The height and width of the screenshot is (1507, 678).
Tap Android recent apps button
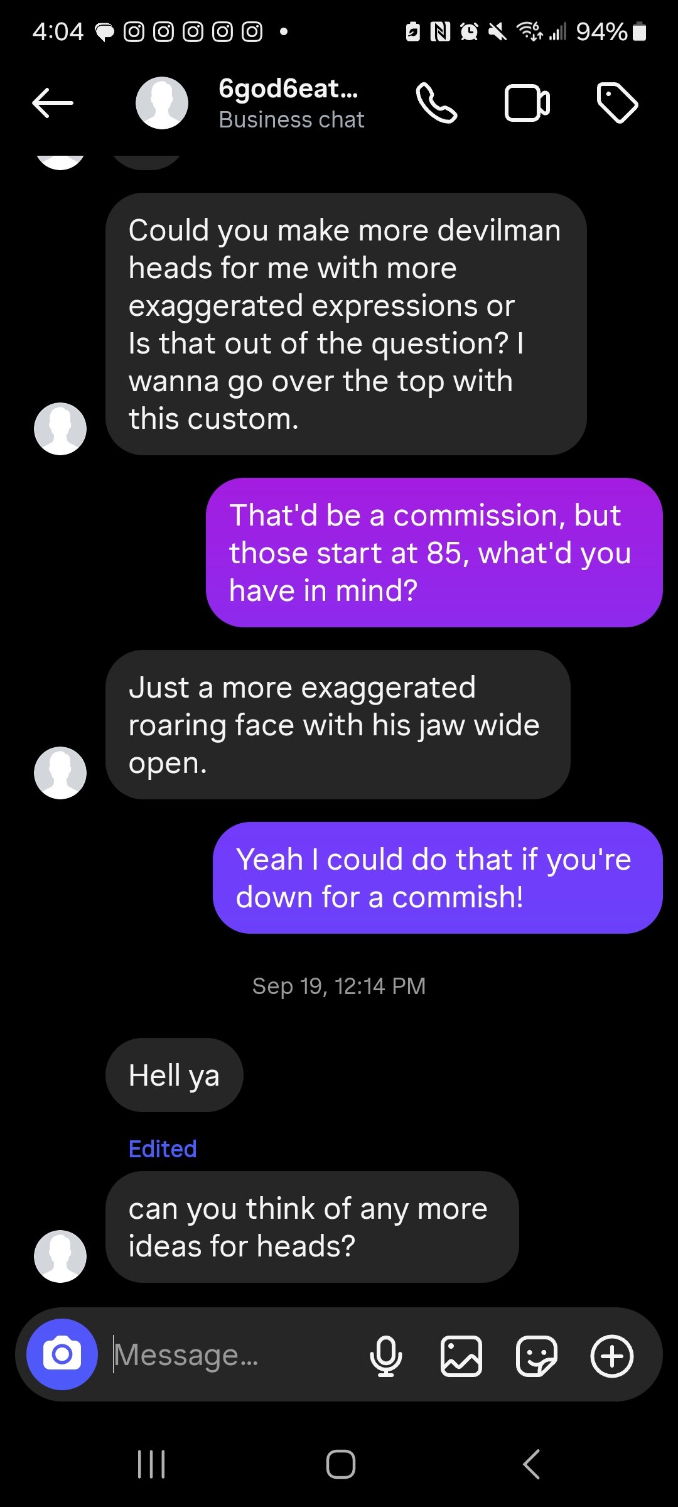tap(151, 1464)
